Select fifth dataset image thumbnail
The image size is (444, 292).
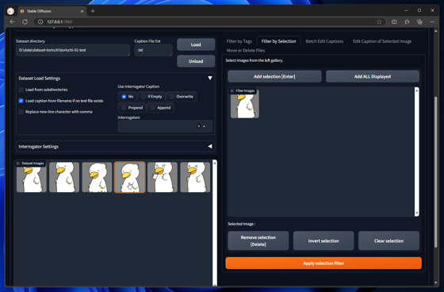click(163, 178)
